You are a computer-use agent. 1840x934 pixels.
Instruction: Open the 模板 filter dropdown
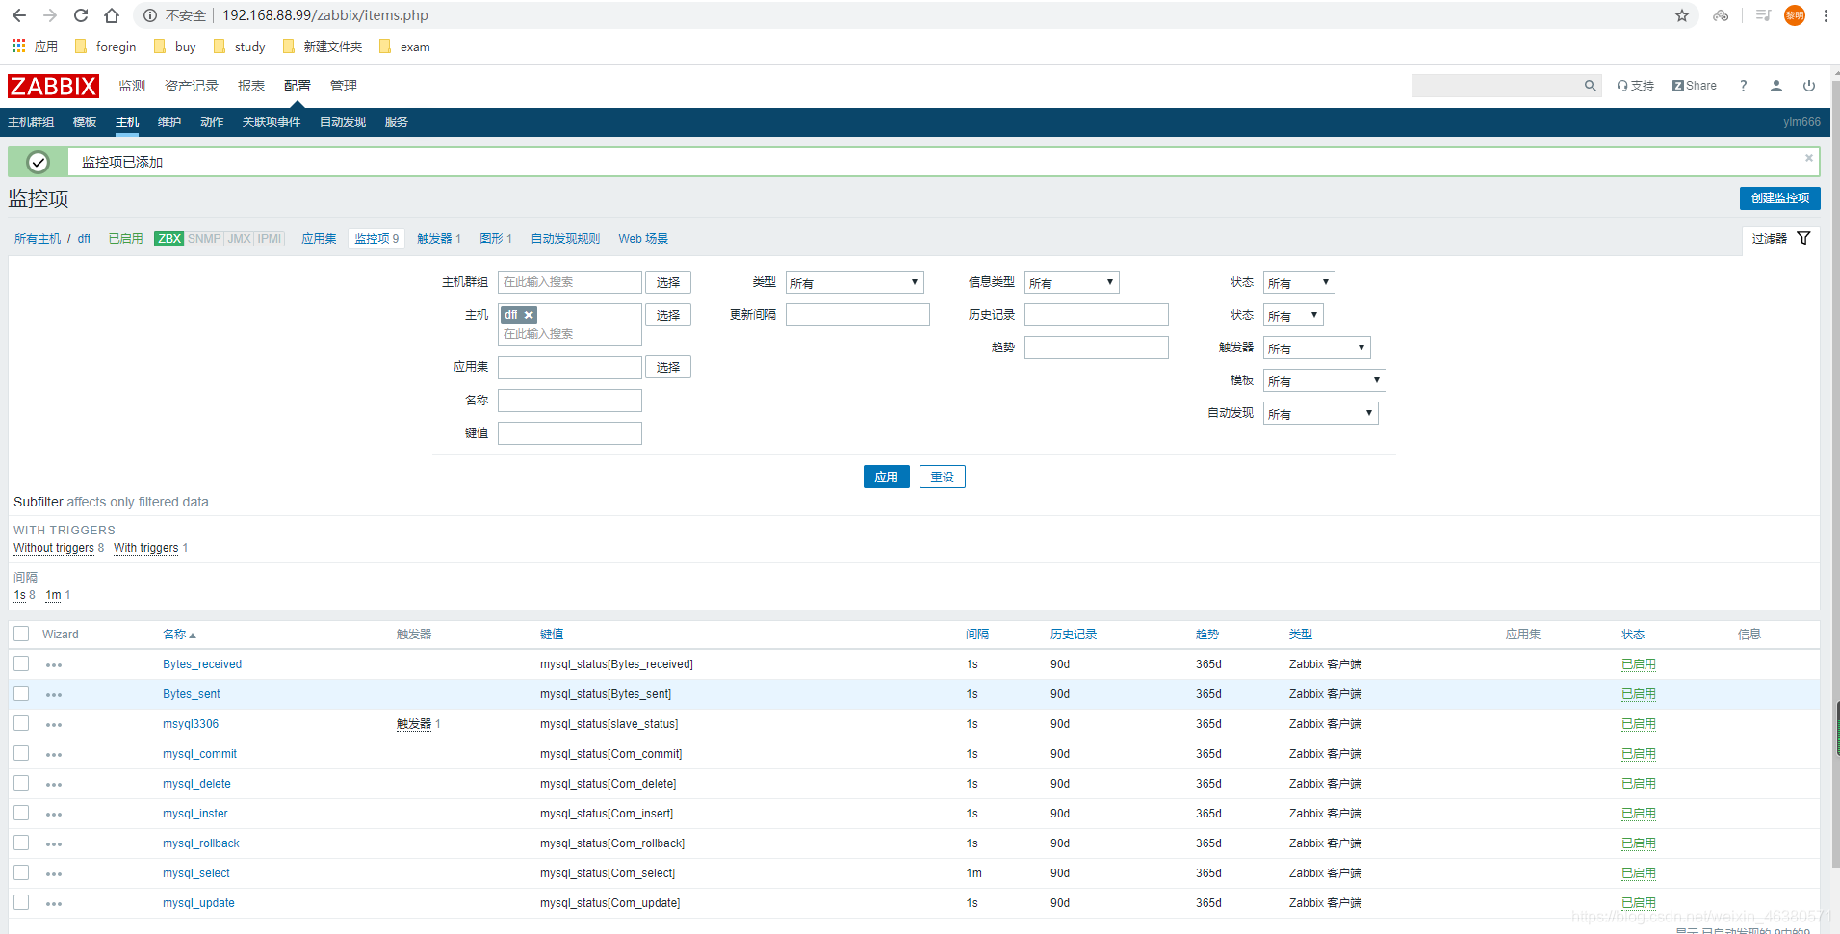1323,380
